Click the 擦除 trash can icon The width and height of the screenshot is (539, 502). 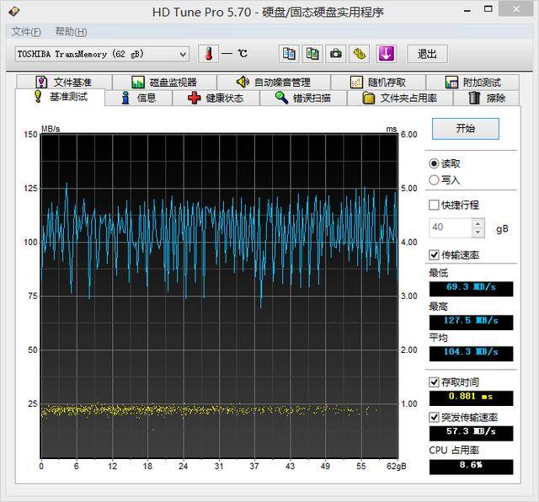(474, 98)
